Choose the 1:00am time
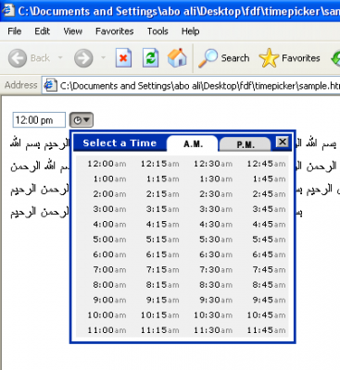Image resolution: width=340 pixels, height=370 pixels. (x=109, y=179)
